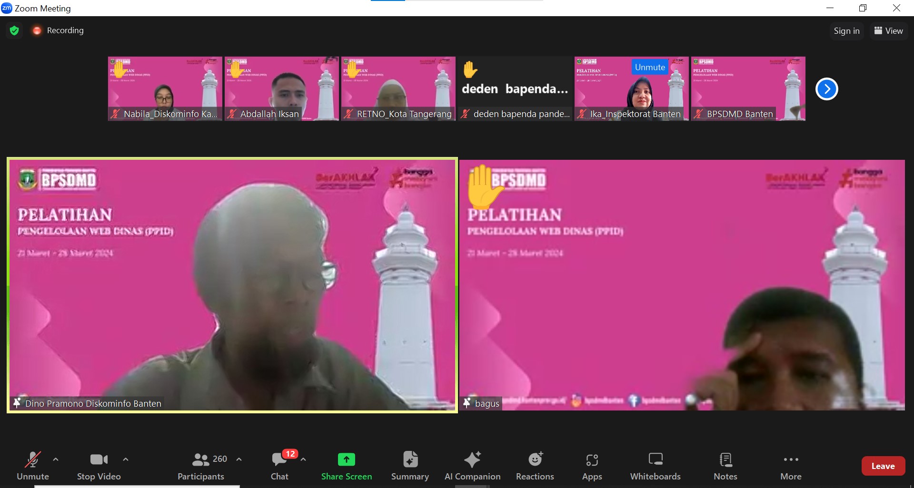
Task: Expand video options arrow beside Stop Video
Action: [126, 459]
